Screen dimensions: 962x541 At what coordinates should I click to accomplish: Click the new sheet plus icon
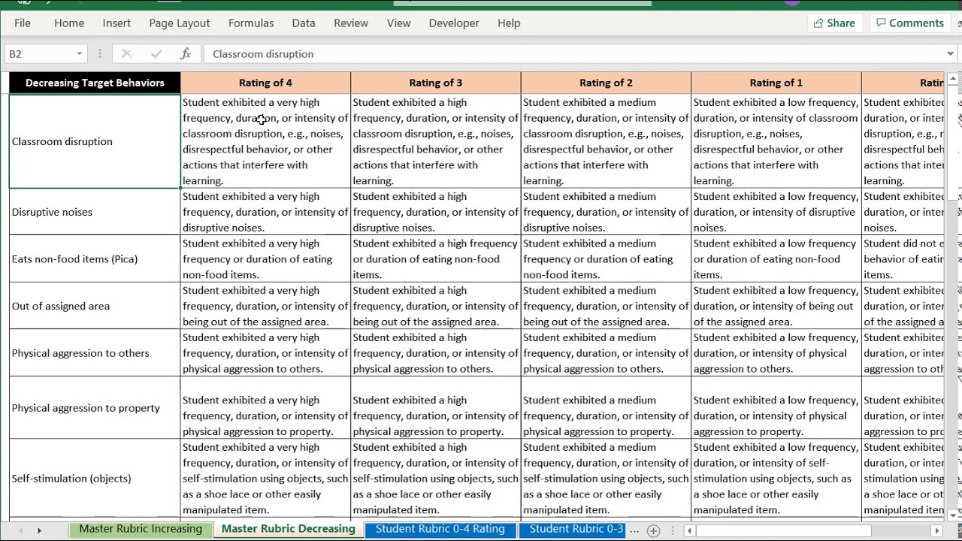coord(653,531)
